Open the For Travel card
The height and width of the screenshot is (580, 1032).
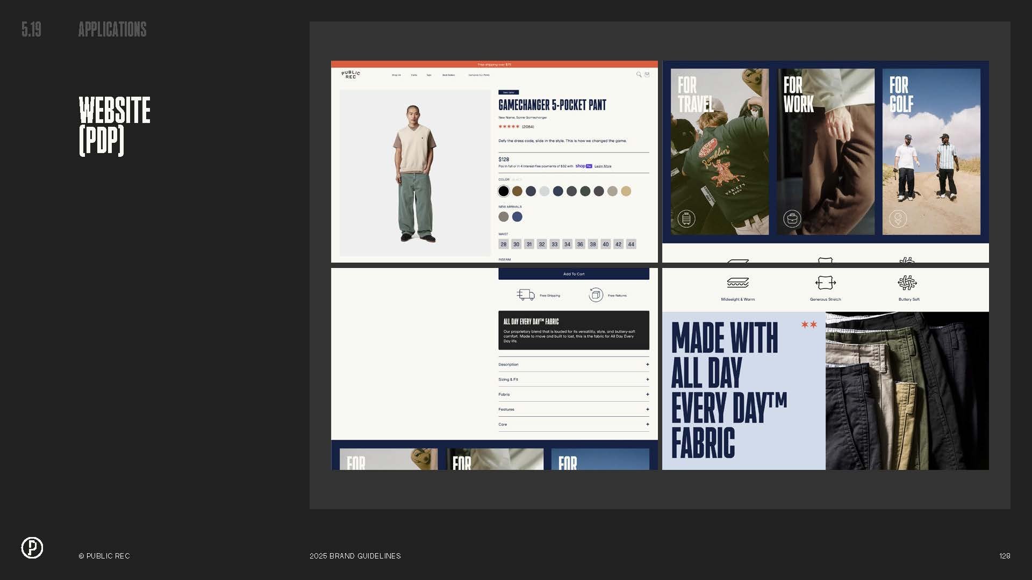[720, 151]
